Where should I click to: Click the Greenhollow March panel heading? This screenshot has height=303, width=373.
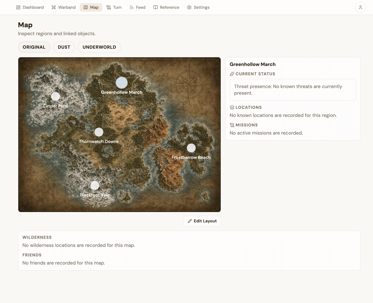(x=253, y=64)
